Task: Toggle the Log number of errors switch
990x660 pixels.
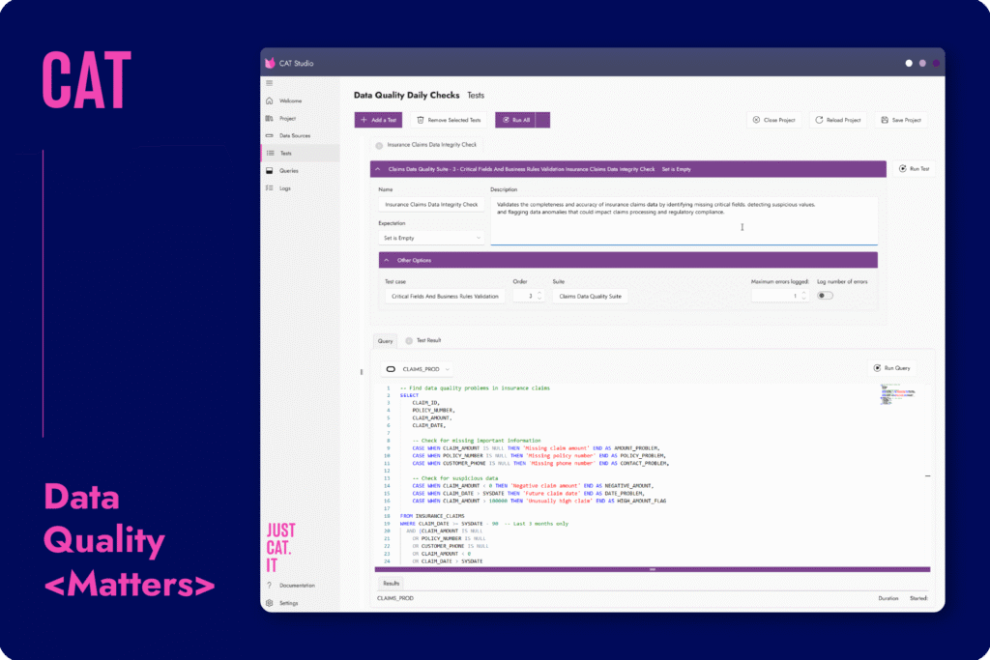Action: click(x=825, y=296)
